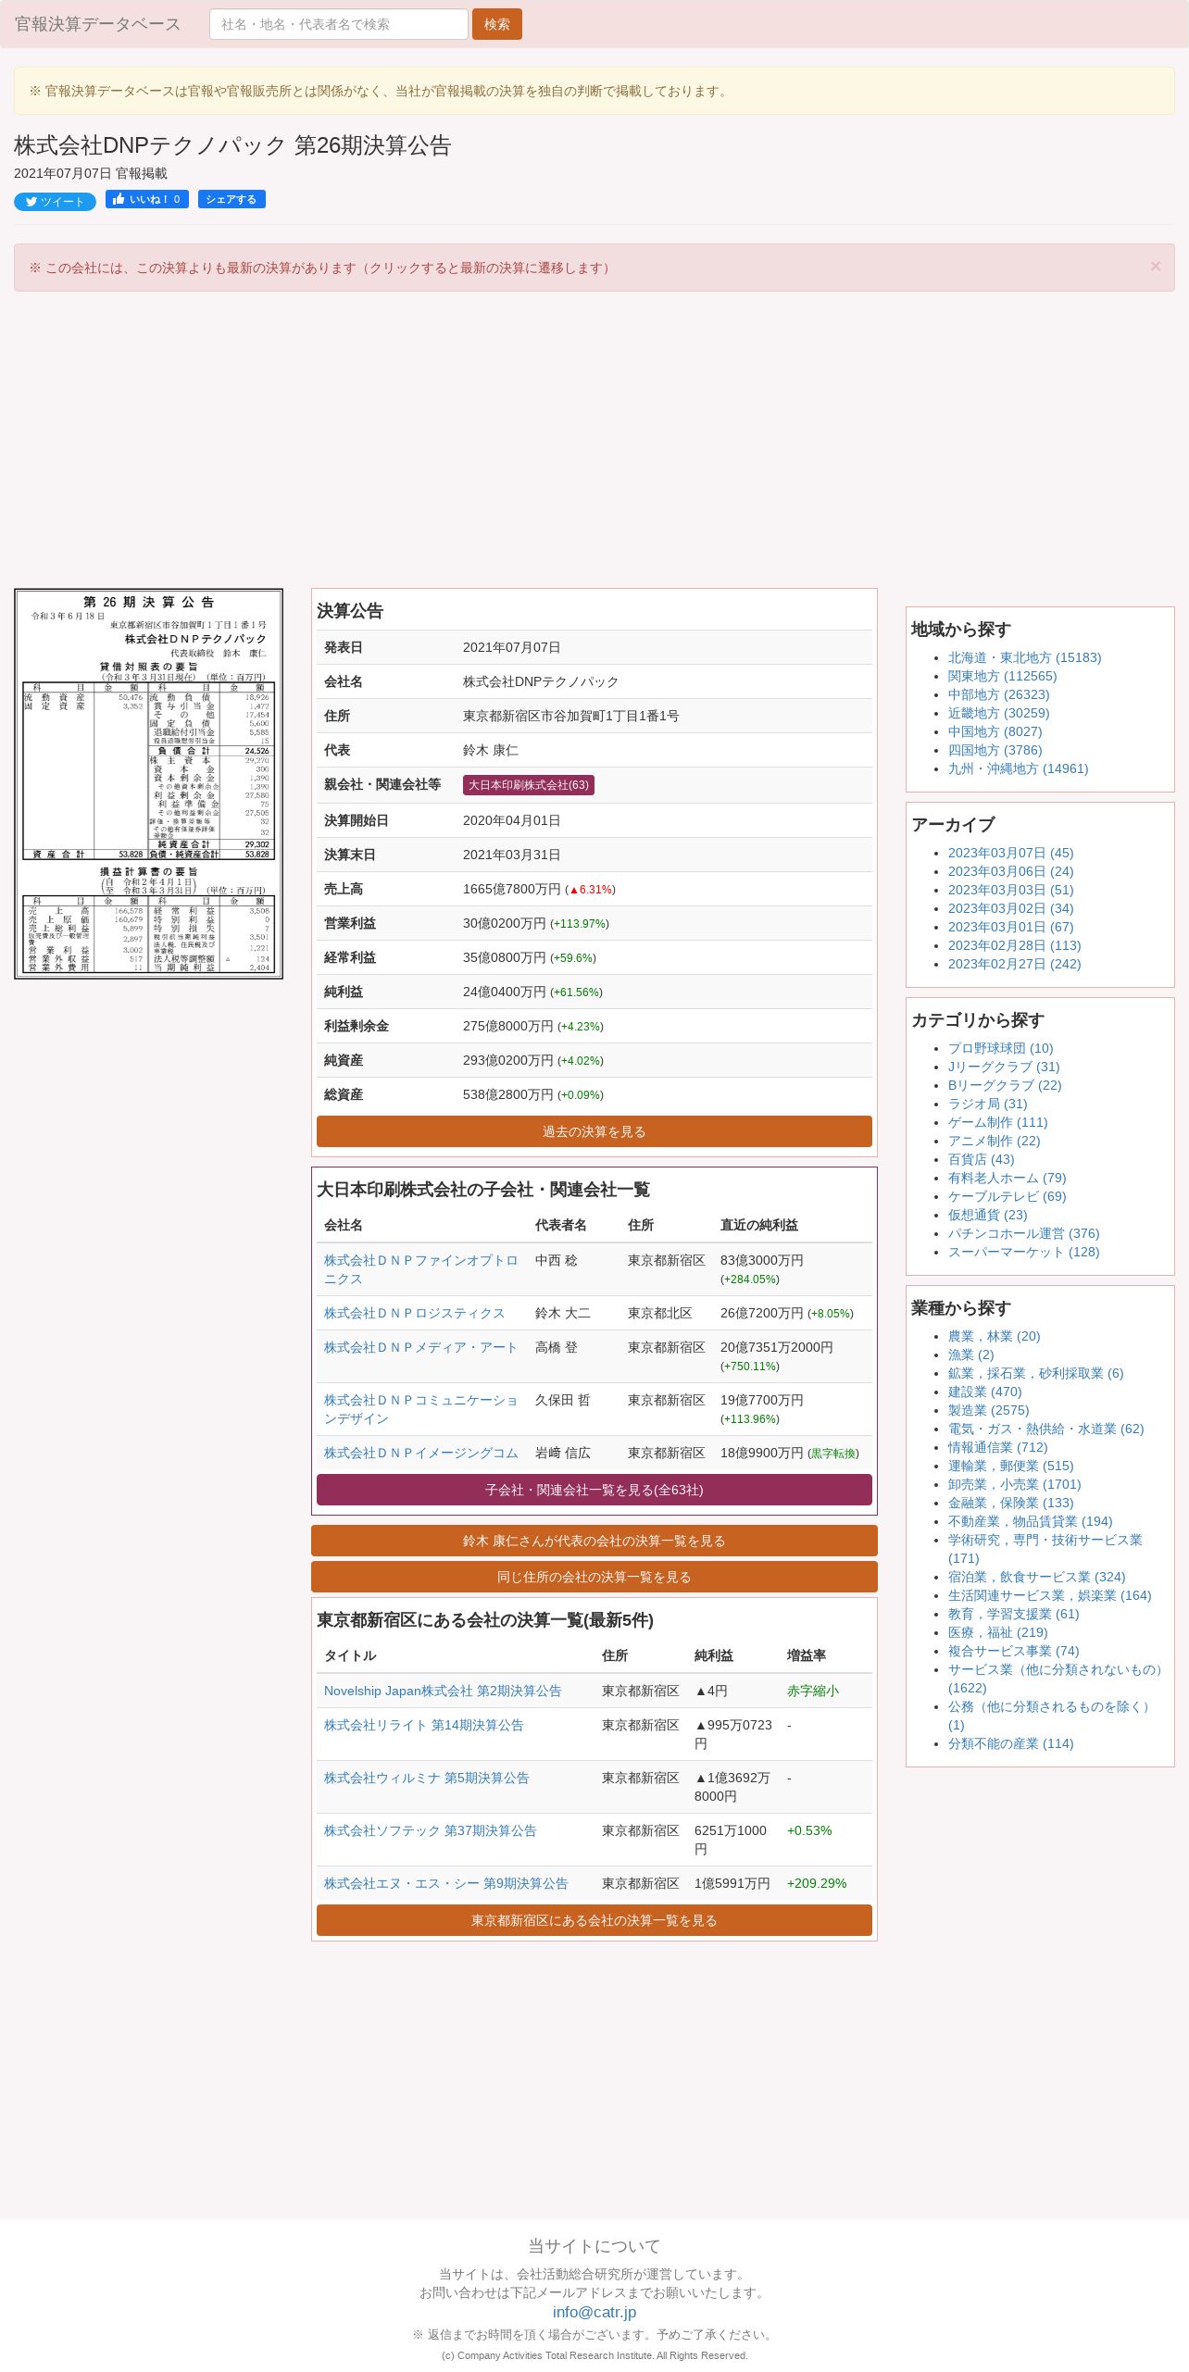This screenshot has width=1189, height=2372.
Task: Open 株式会社リライト 第14期決算公告
Action: (x=424, y=1725)
